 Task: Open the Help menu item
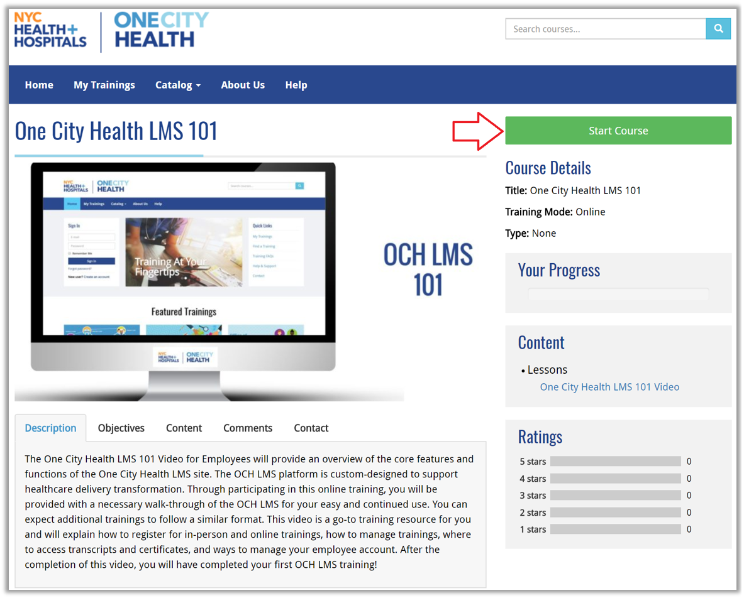296,85
